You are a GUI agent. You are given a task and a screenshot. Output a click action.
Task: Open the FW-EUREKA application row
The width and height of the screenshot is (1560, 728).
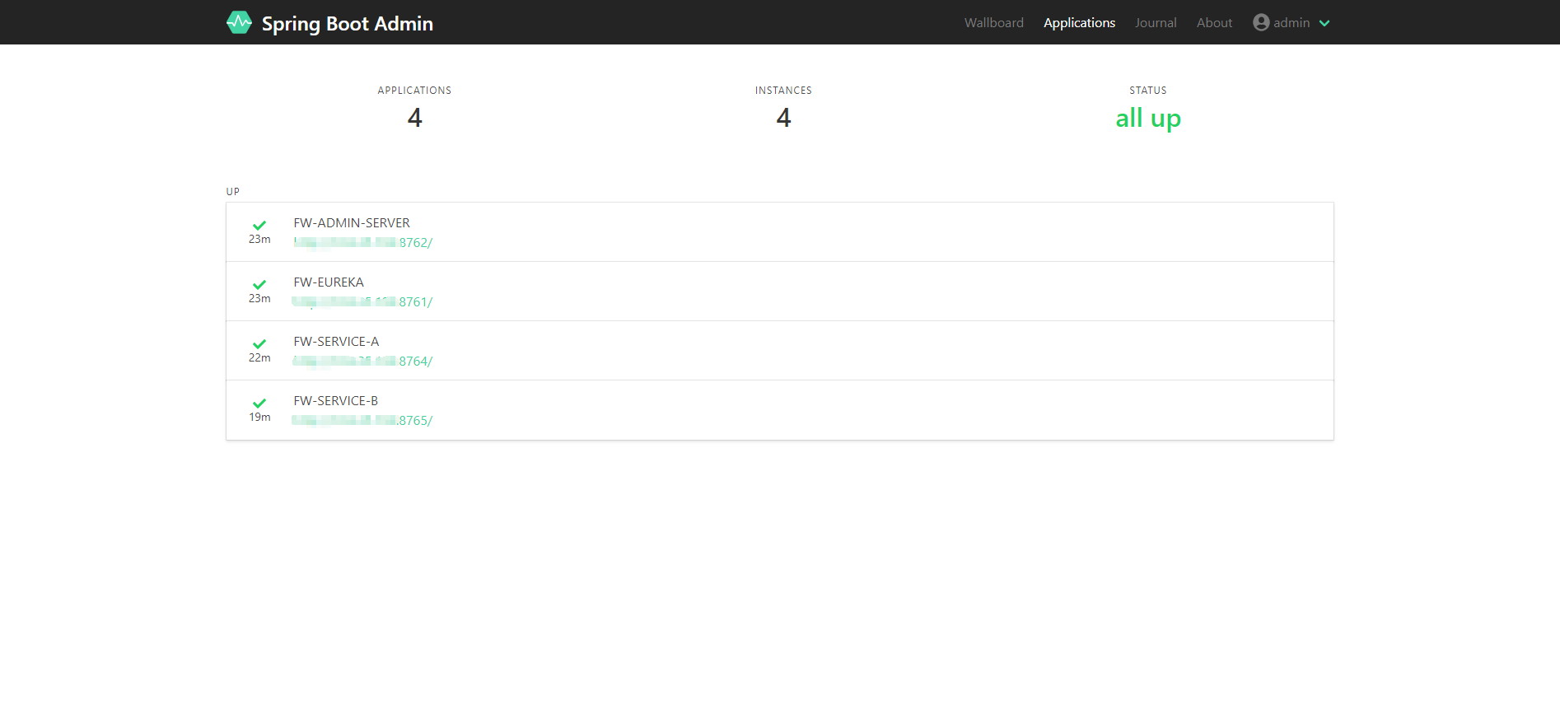pos(780,292)
